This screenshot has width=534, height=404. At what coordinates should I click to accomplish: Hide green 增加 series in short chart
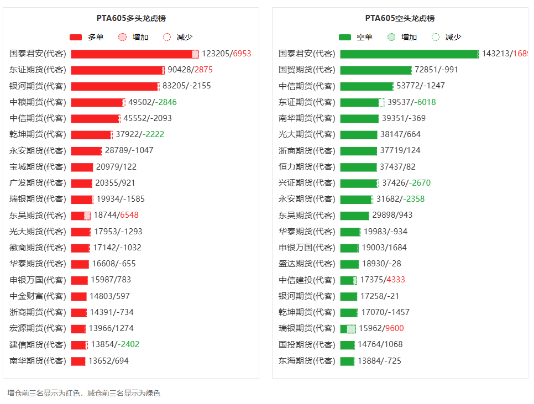[x=391, y=37]
